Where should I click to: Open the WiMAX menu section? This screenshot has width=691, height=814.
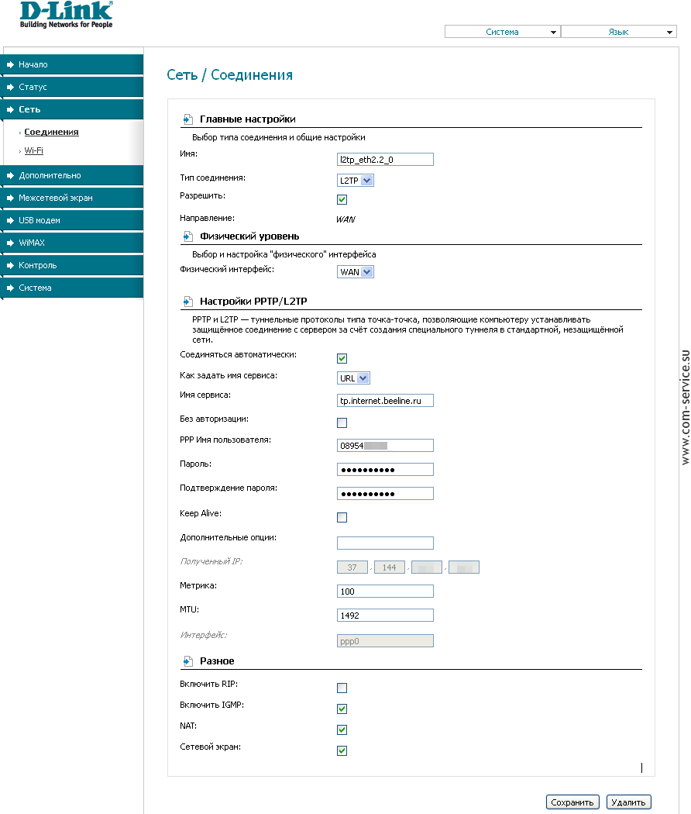73,243
